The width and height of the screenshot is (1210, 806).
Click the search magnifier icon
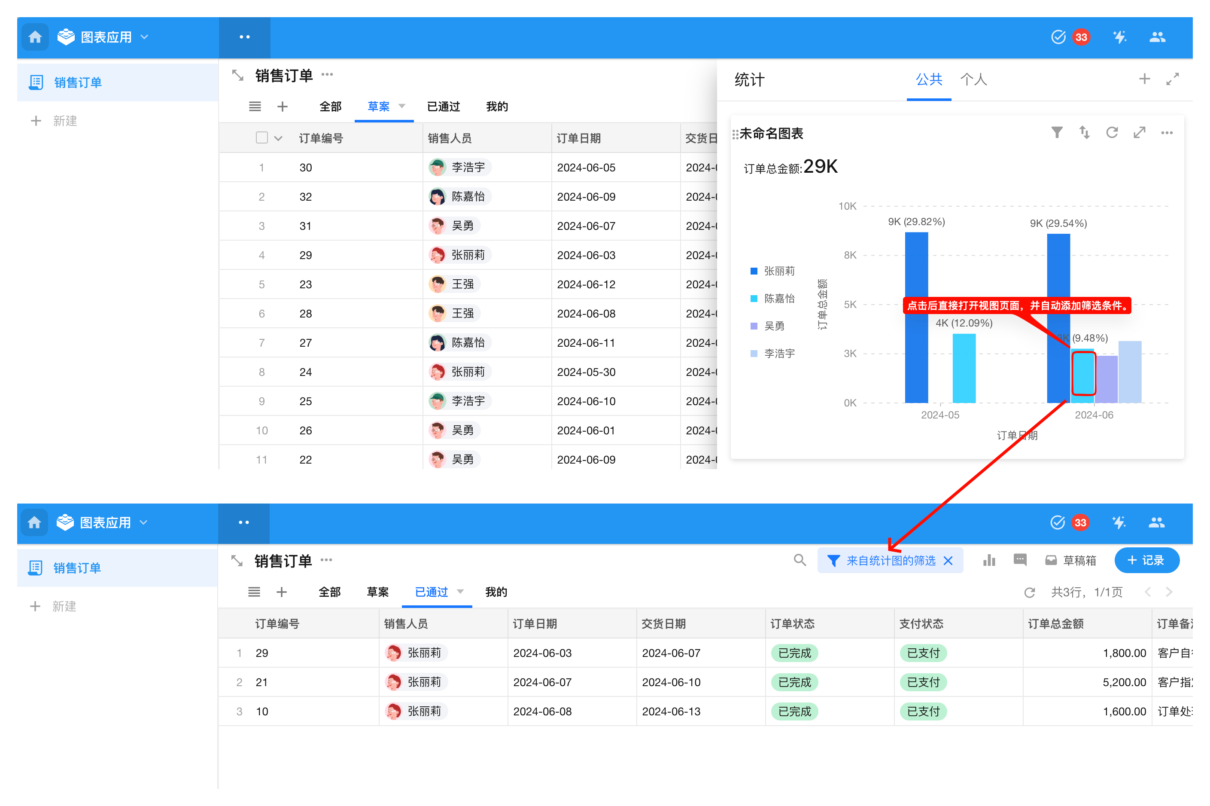pos(799,560)
